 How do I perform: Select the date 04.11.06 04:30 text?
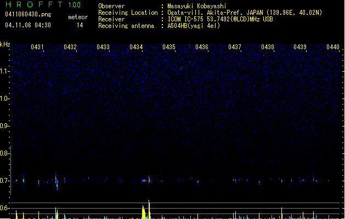coord(27,25)
